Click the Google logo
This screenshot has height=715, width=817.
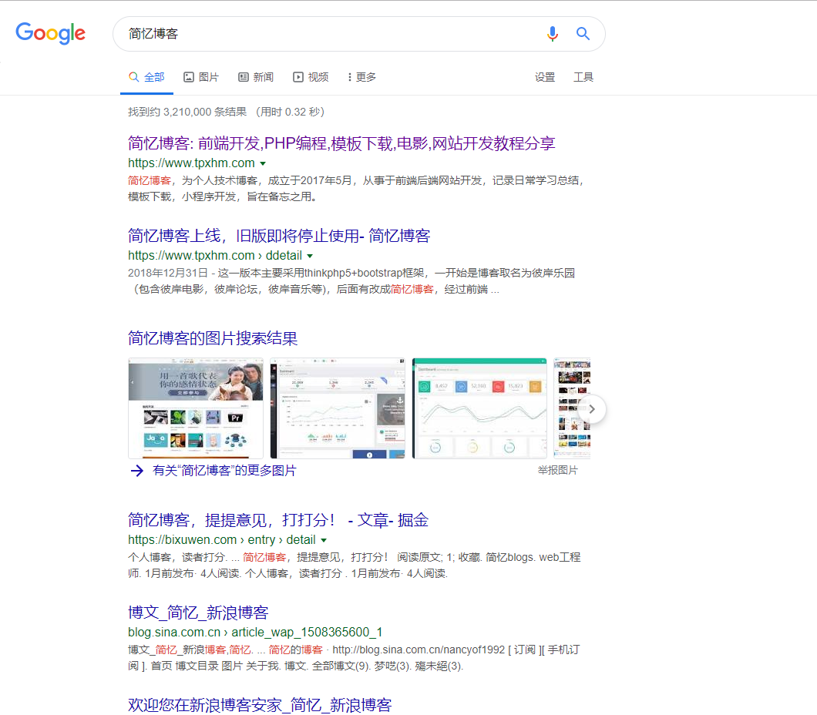point(51,33)
